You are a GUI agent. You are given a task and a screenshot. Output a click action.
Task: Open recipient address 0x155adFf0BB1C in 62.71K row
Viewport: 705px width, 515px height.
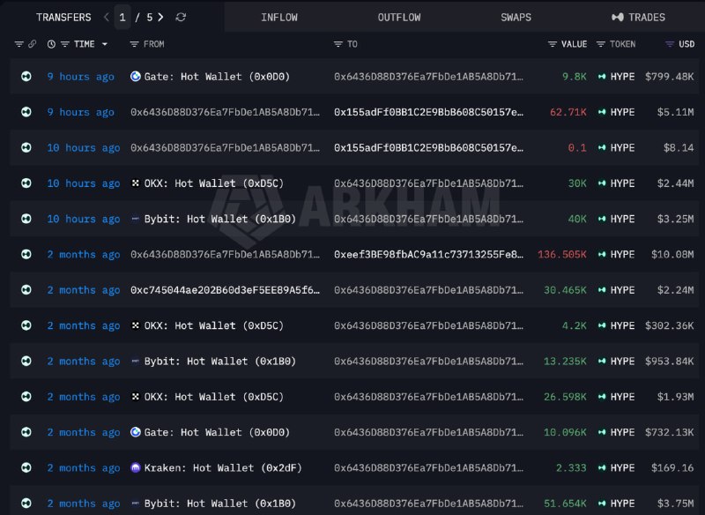428,112
